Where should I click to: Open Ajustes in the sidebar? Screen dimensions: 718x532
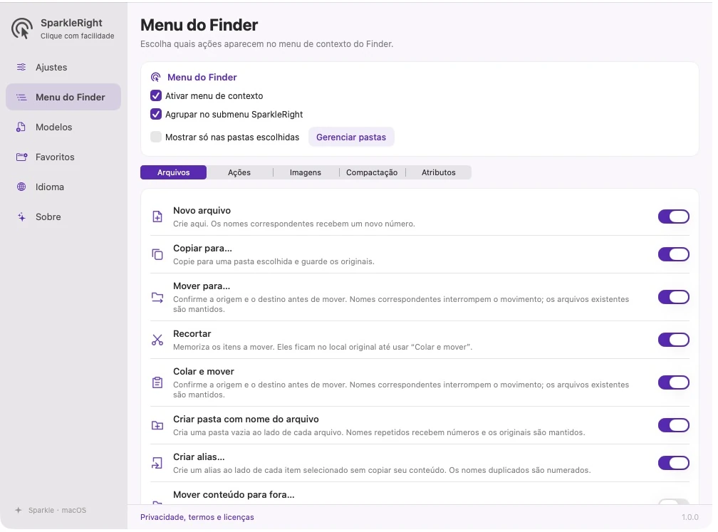[x=63, y=67]
